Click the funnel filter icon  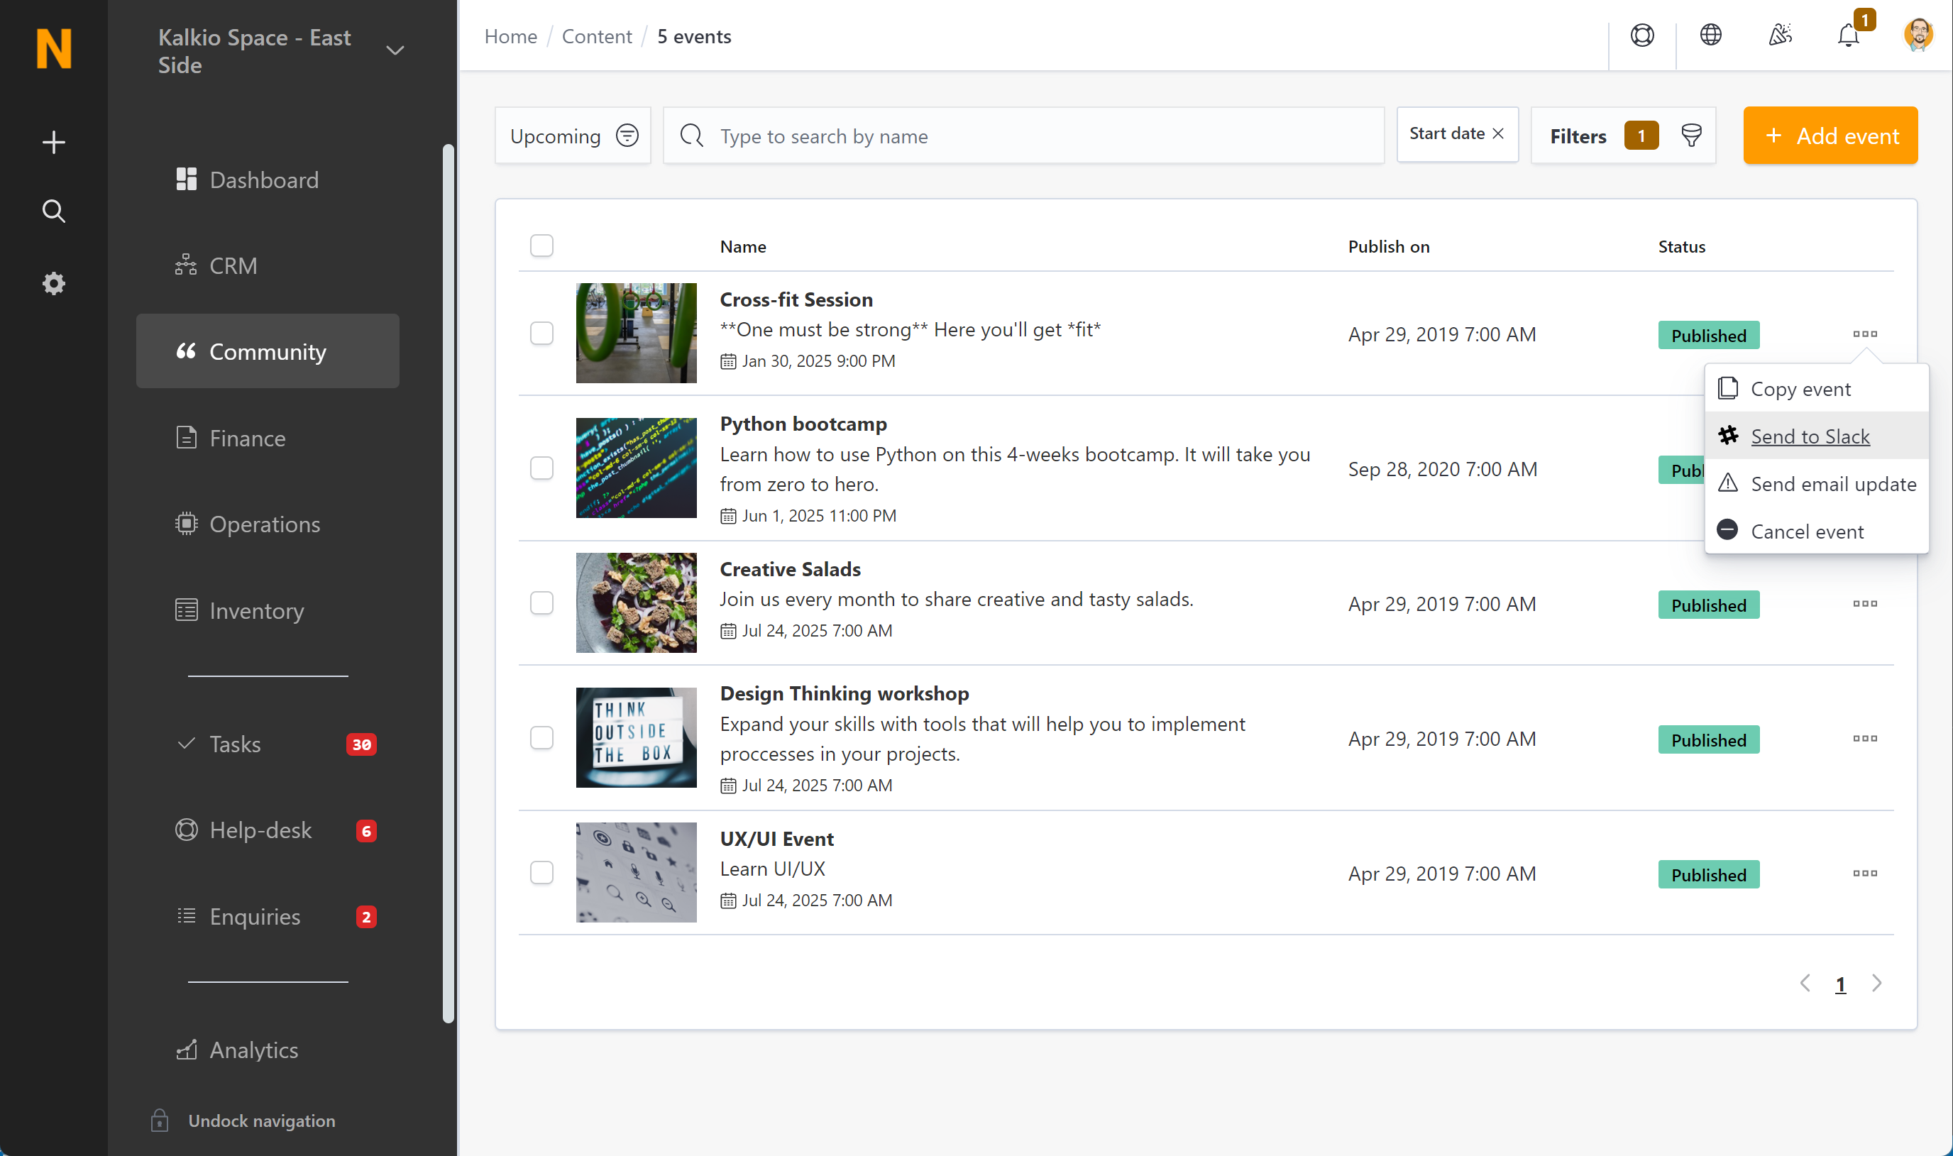coord(1691,136)
